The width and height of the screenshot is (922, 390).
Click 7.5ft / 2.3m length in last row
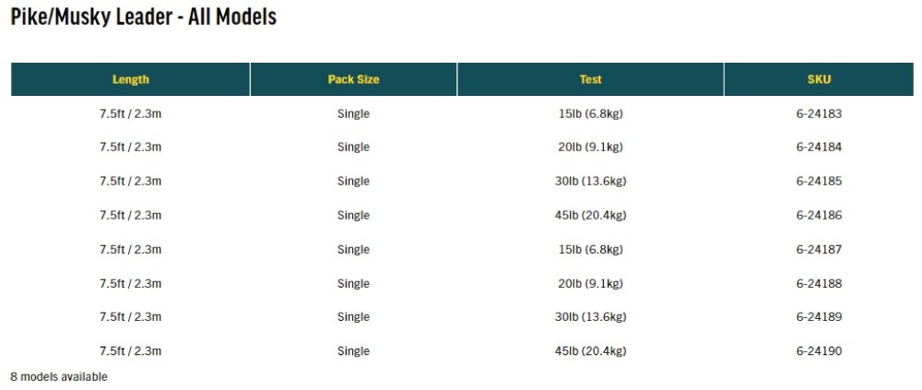point(131,351)
